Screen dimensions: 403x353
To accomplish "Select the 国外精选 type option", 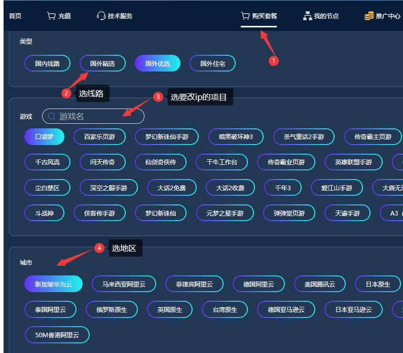I will [x=102, y=63].
